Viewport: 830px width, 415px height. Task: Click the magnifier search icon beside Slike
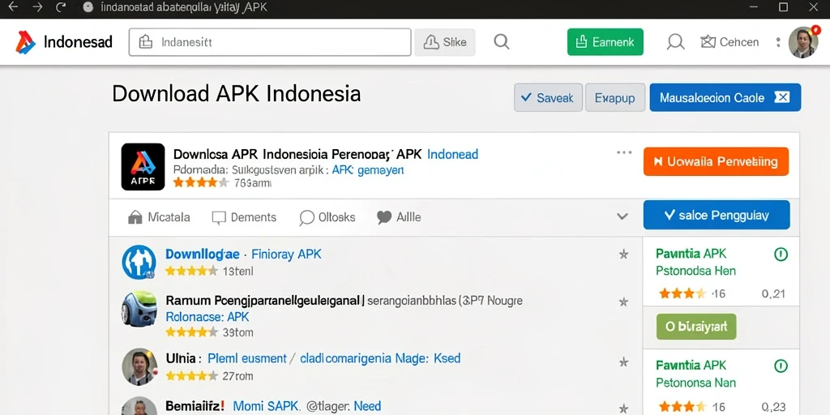pos(501,42)
